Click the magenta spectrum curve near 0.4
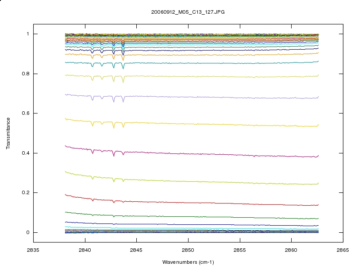The image size is (354, 266). pos(192,153)
